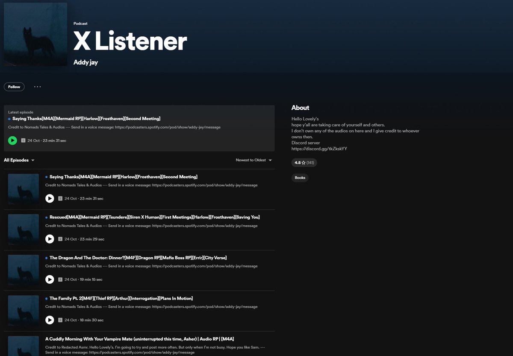Open The Family Pt. 2 episode title
The image size is (513, 356).
click(x=121, y=298)
